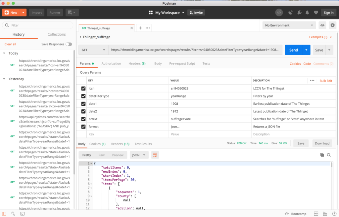Open keyboard shortcuts icon in status bar
Viewport: 339px width, 217px height.
click(x=325, y=214)
